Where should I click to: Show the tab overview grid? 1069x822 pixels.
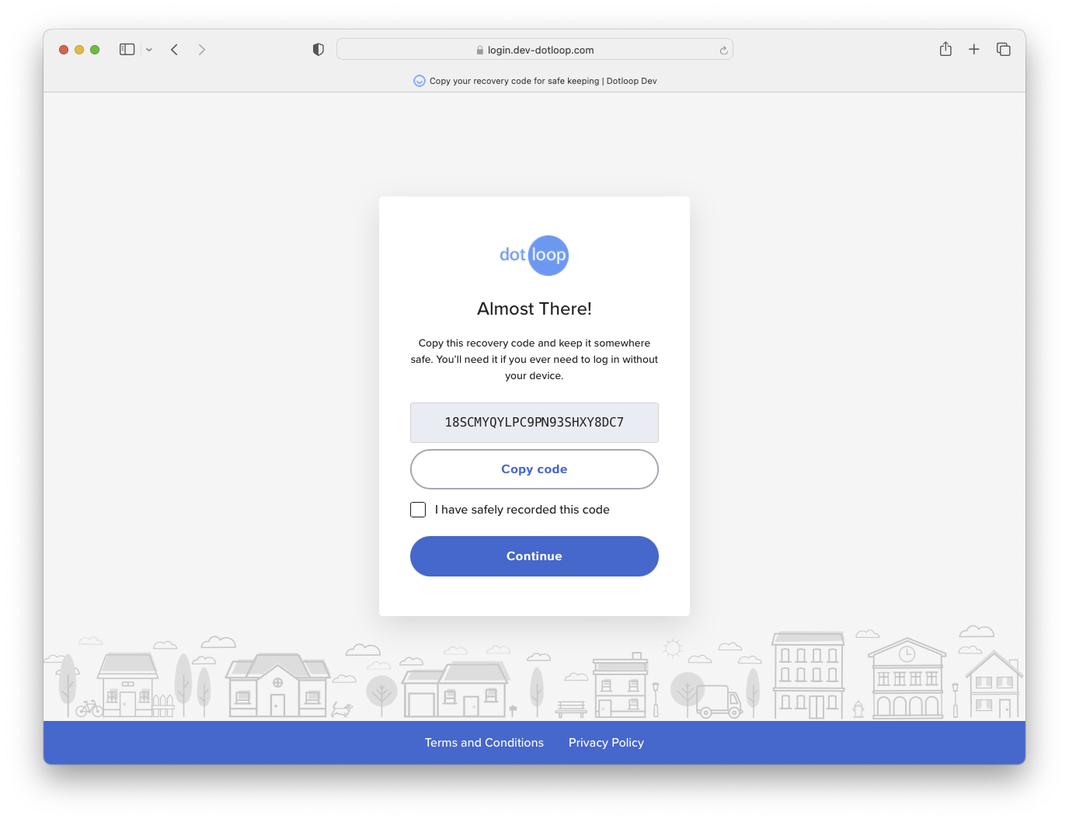pyautogui.click(x=1003, y=49)
